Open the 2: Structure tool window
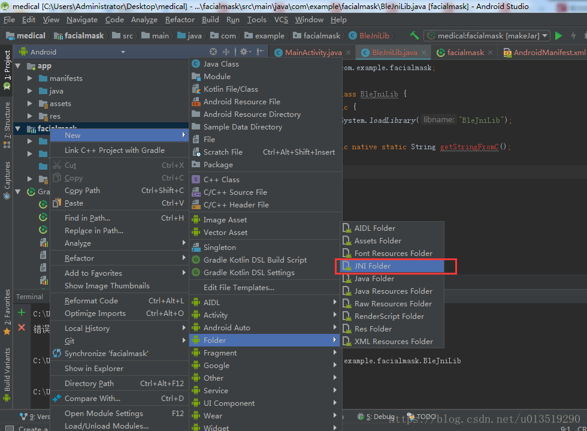 point(7,125)
